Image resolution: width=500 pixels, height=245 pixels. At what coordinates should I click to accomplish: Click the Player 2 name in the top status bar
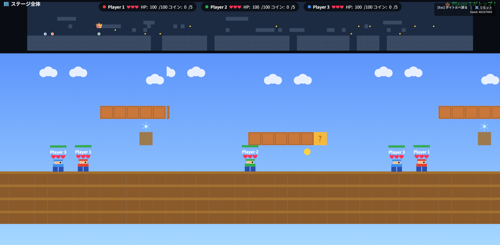[219, 7]
